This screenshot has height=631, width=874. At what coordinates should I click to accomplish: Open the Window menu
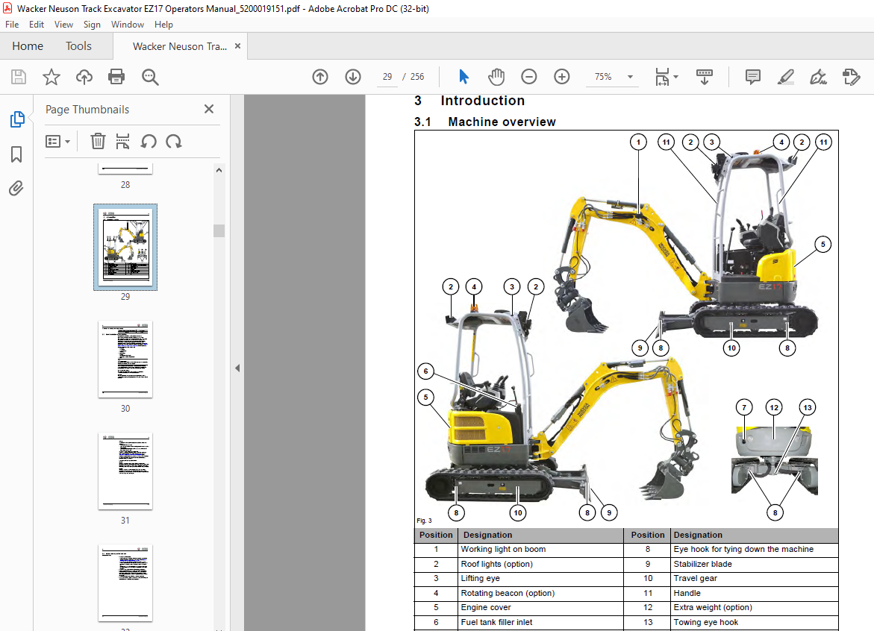click(127, 25)
